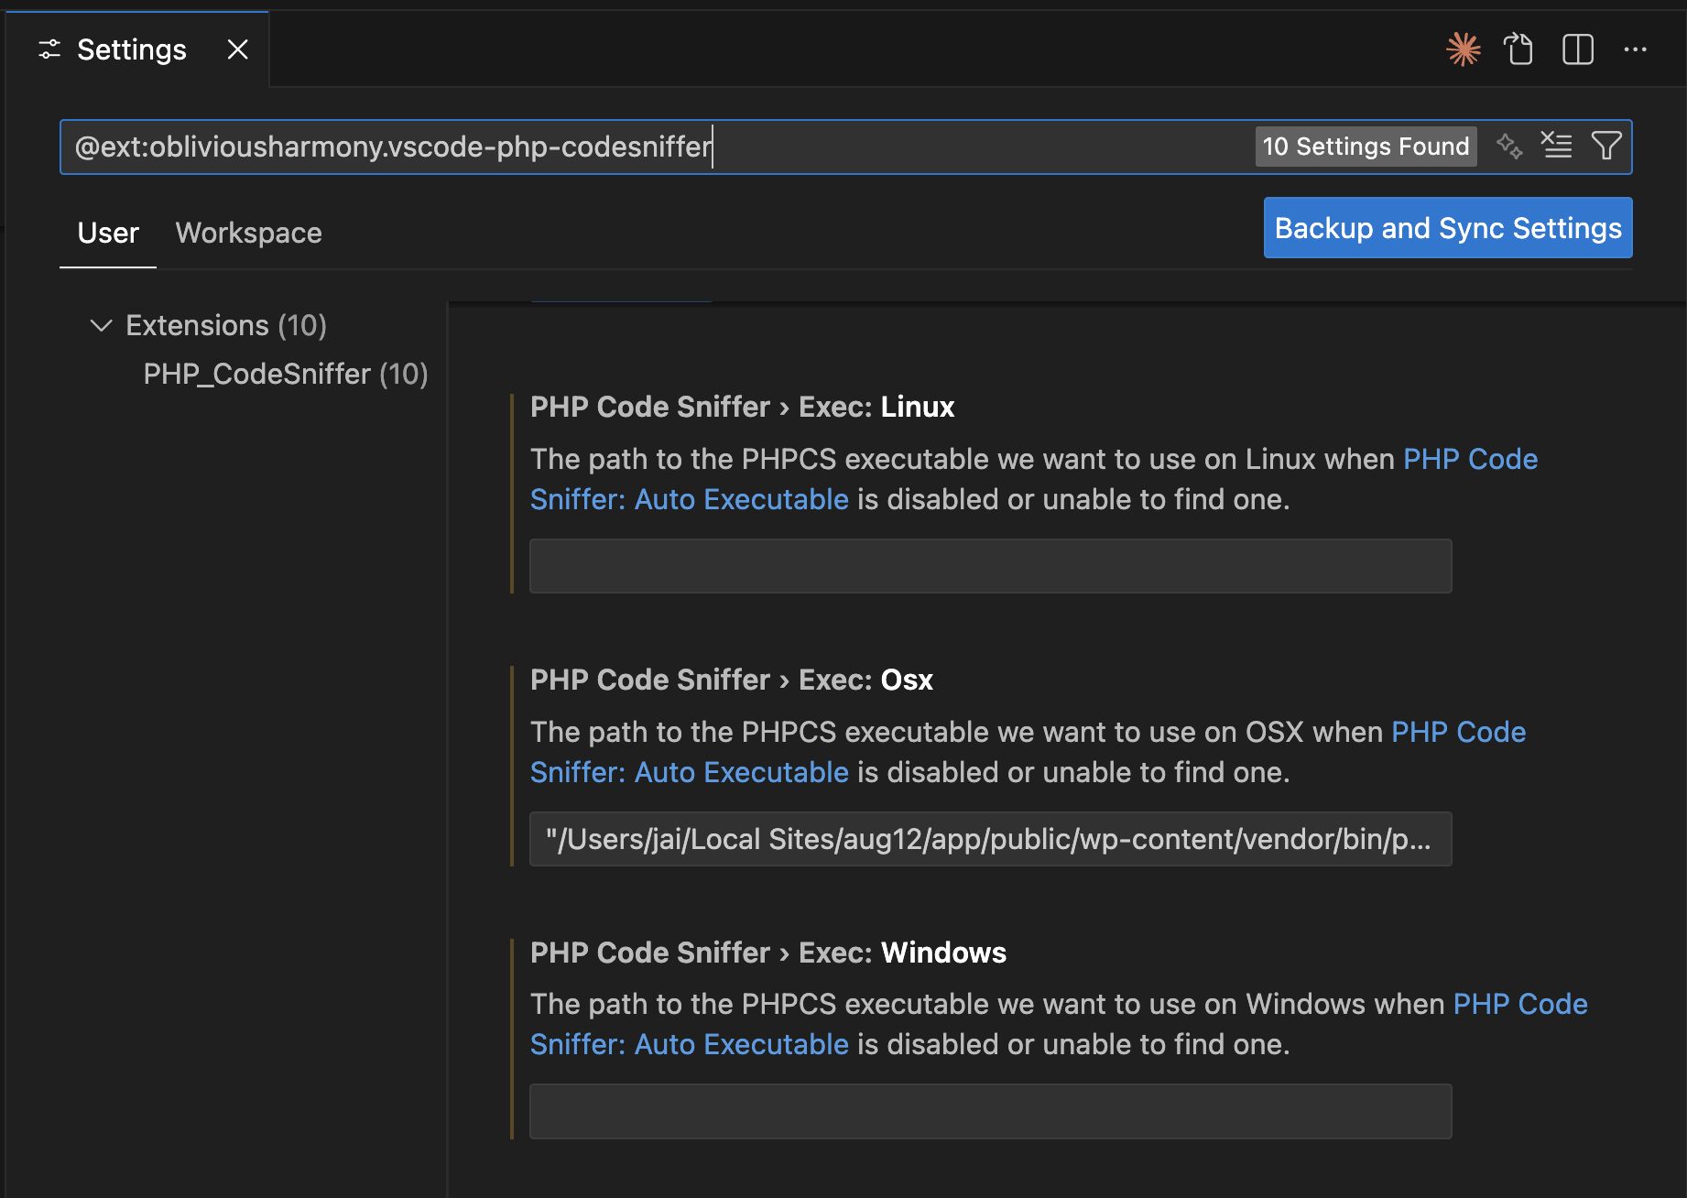Collapse the Extensions (10) tree section

tap(101, 325)
